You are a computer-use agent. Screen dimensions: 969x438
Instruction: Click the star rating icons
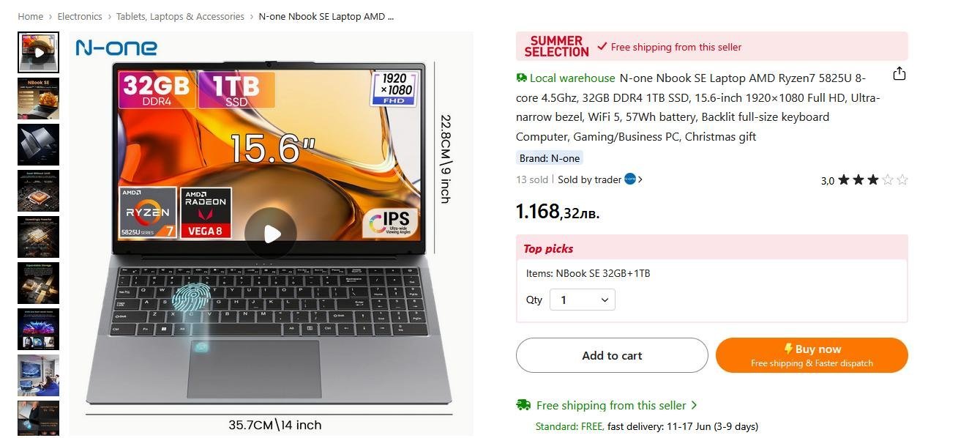pyautogui.click(x=872, y=179)
